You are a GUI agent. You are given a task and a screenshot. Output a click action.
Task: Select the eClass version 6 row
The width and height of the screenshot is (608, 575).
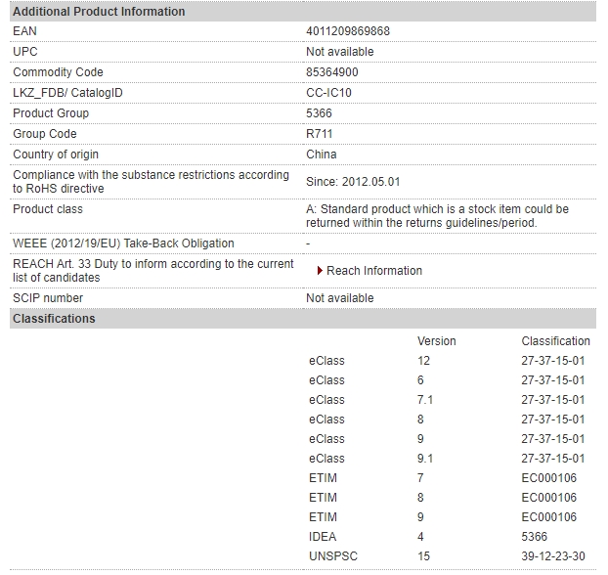click(447, 380)
